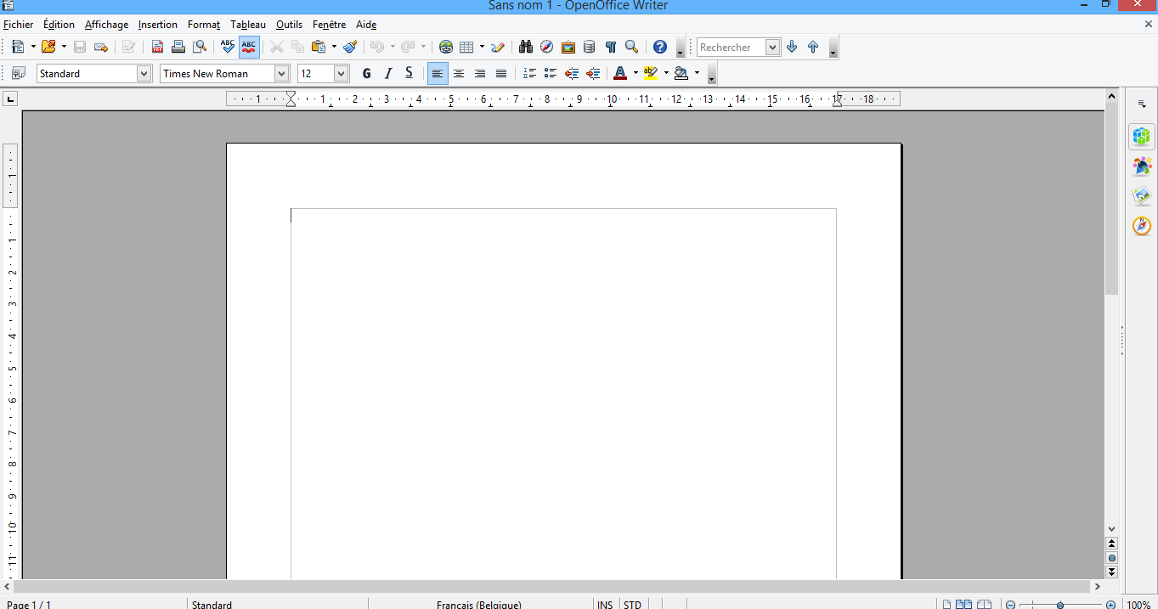Open the Tableau menu
This screenshot has width=1158, height=609.
(248, 25)
